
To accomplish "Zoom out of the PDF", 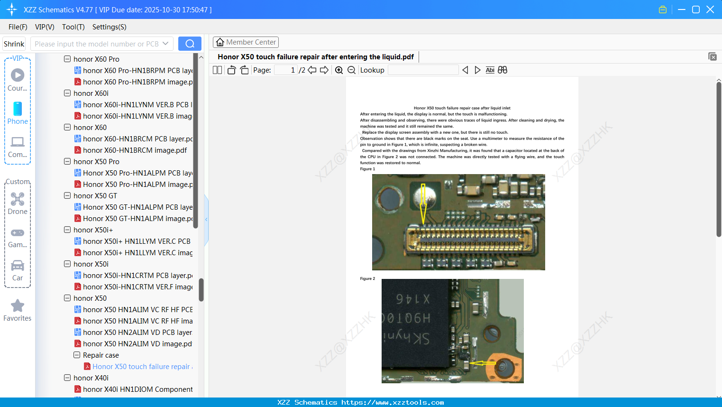I will pyautogui.click(x=351, y=70).
